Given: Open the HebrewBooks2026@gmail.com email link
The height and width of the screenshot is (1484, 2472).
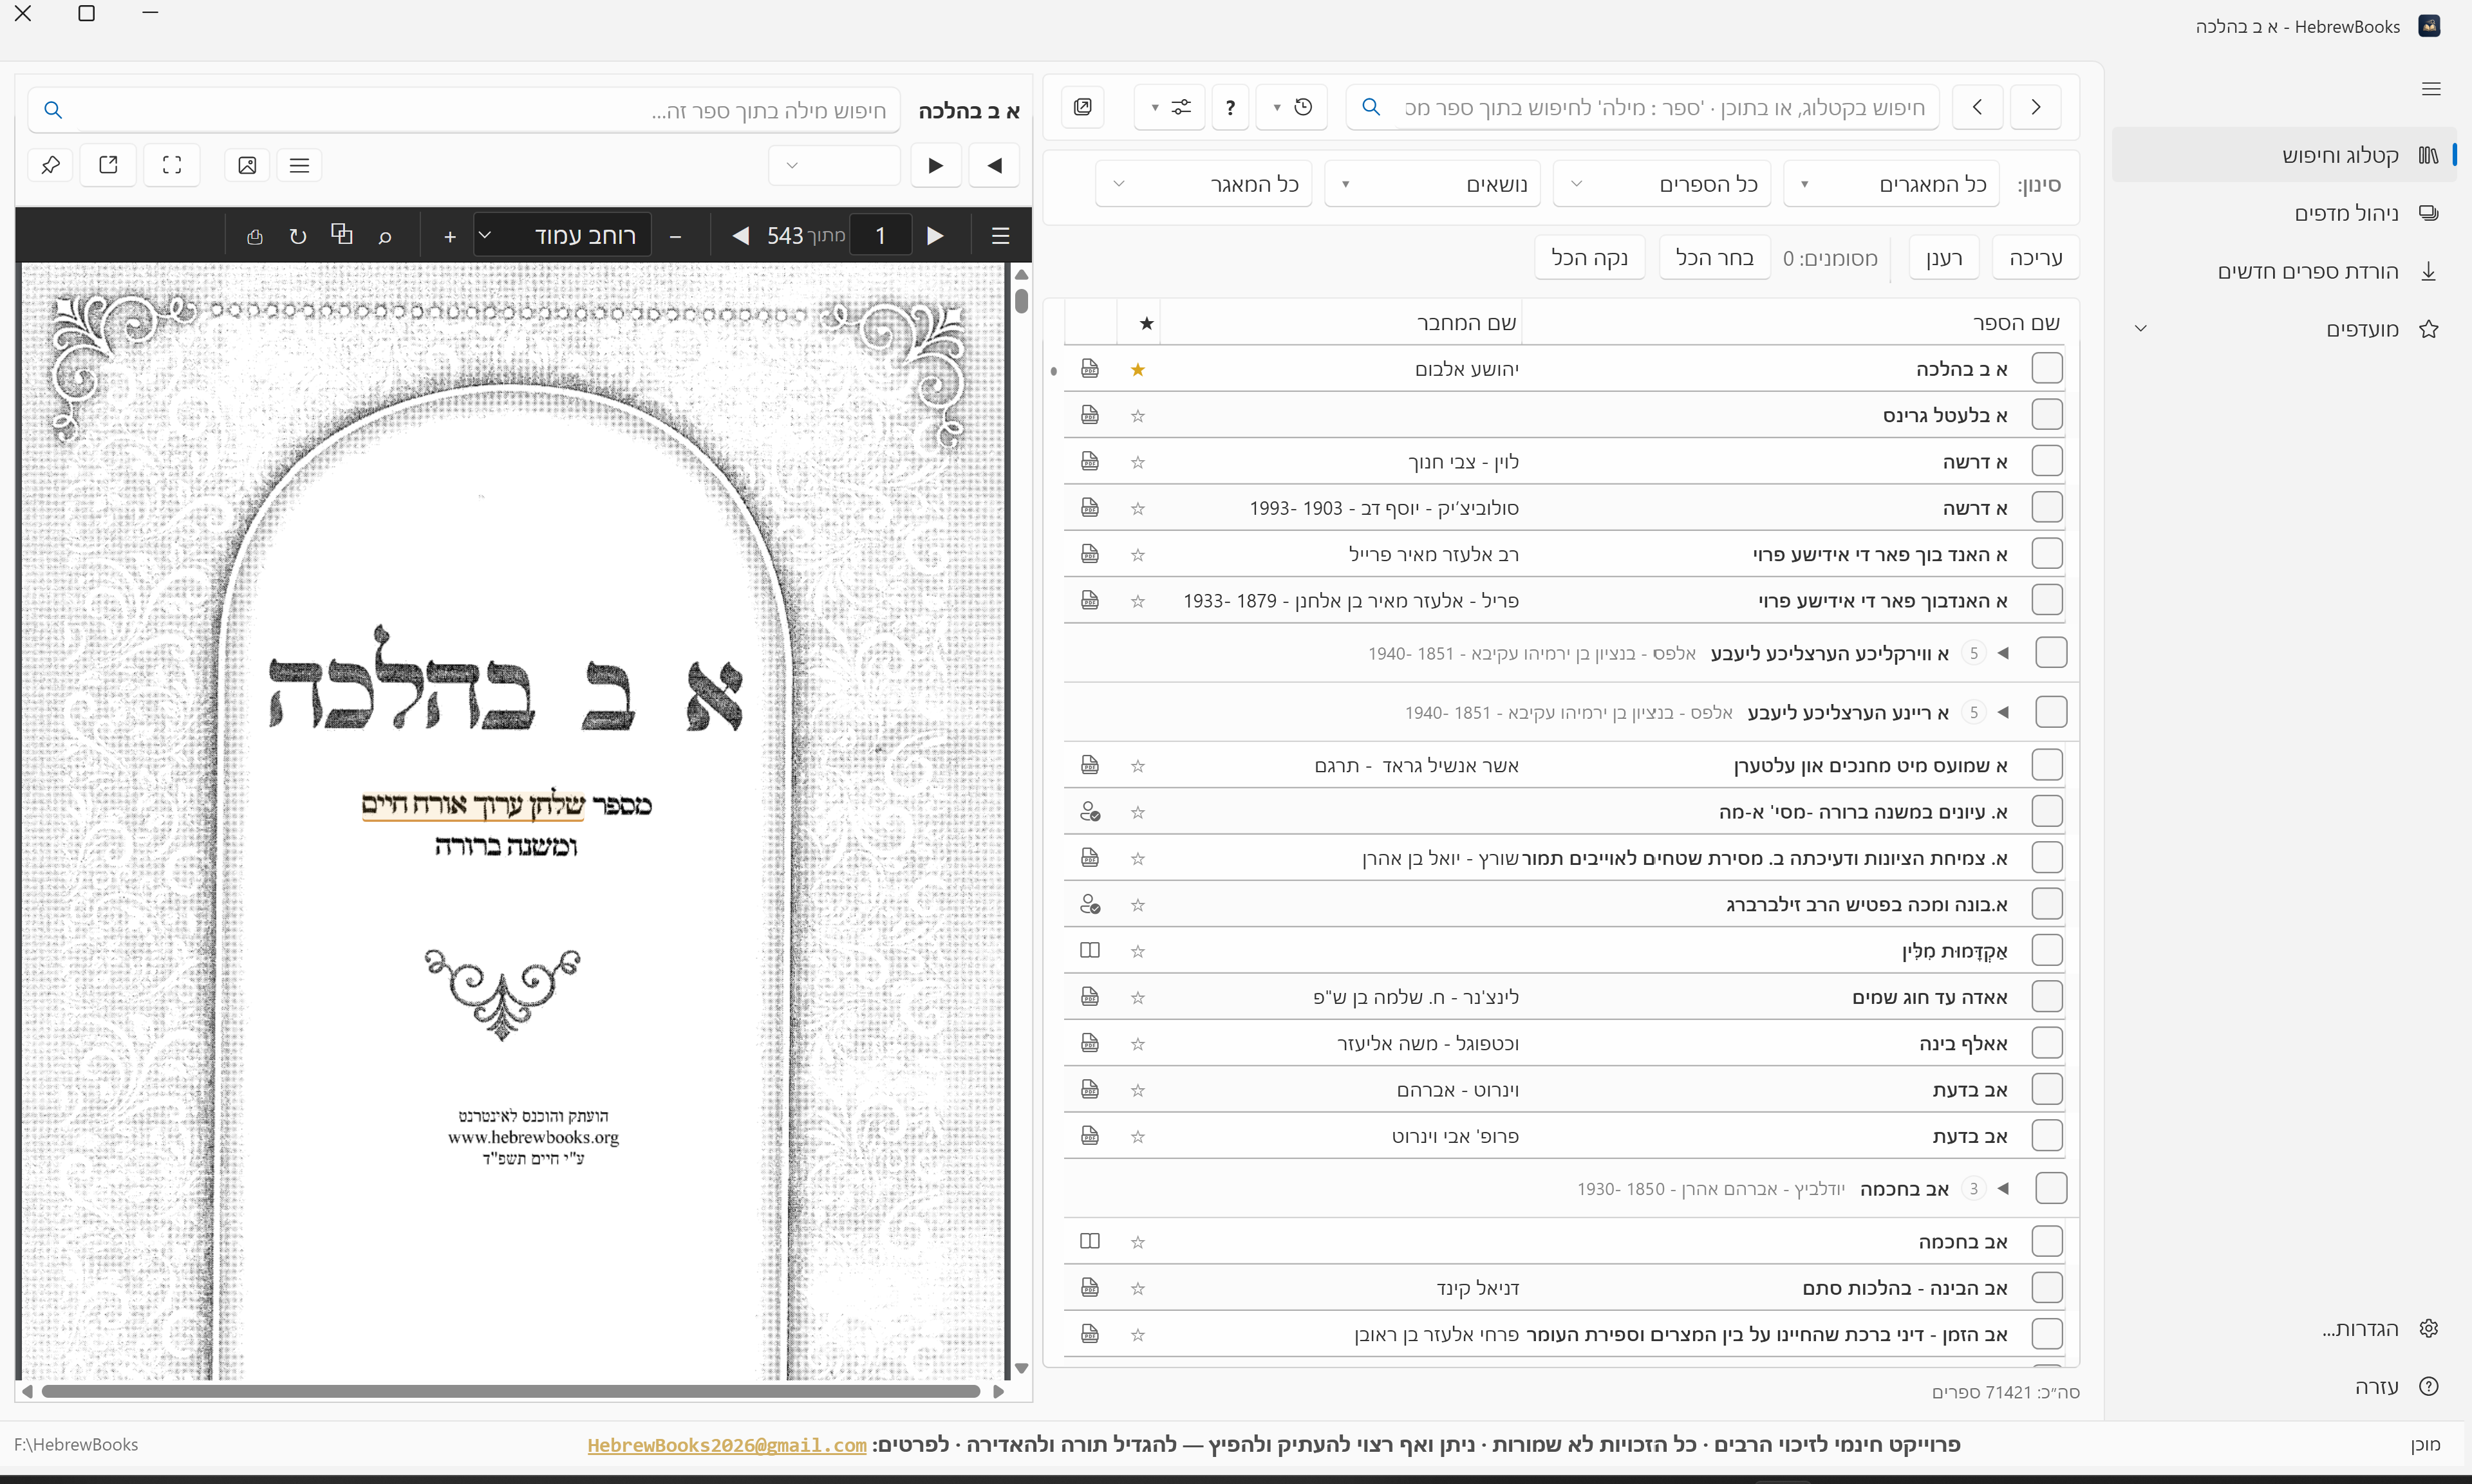Looking at the screenshot, I should point(727,1445).
